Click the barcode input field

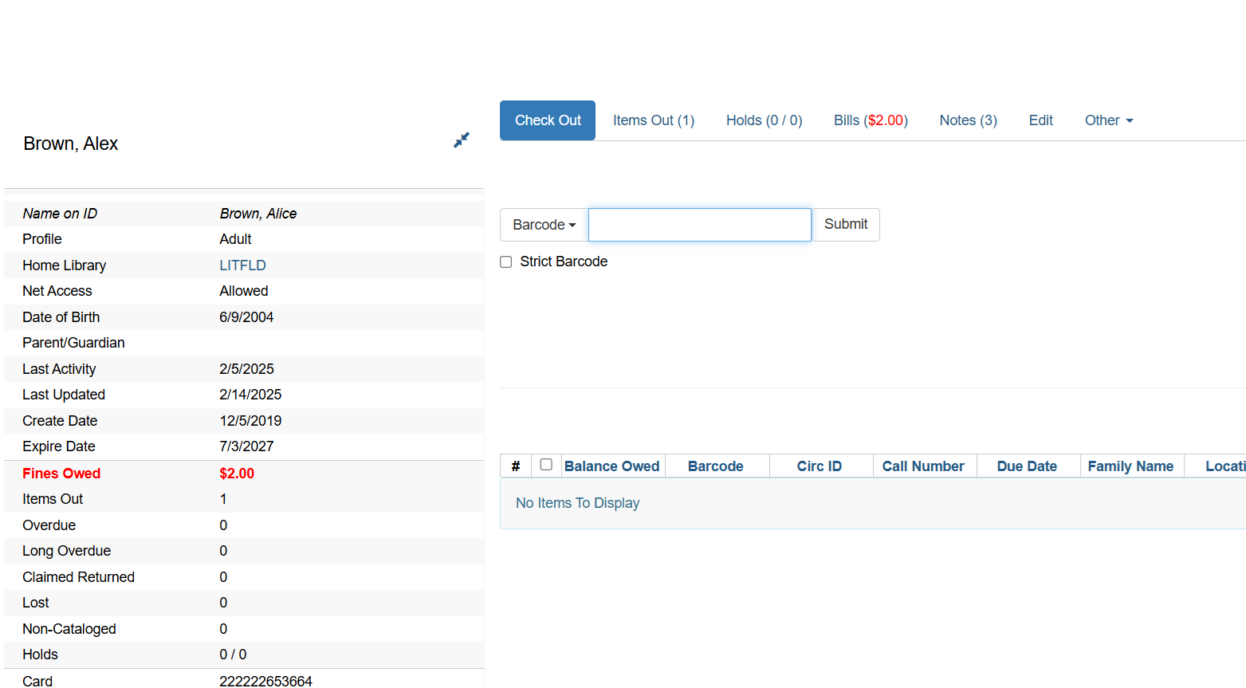point(699,225)
